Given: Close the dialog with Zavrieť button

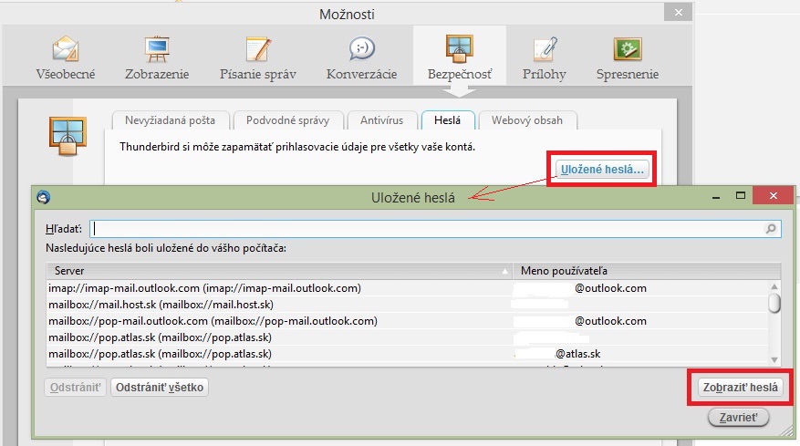Looking at the screenshot, I should pos(739,418).
